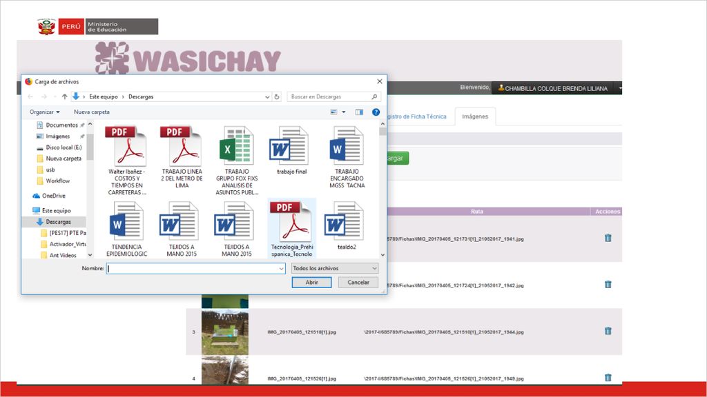Change view with the view mode icon
The width and height of the screenshot is (707, 397).
[333, 112]
